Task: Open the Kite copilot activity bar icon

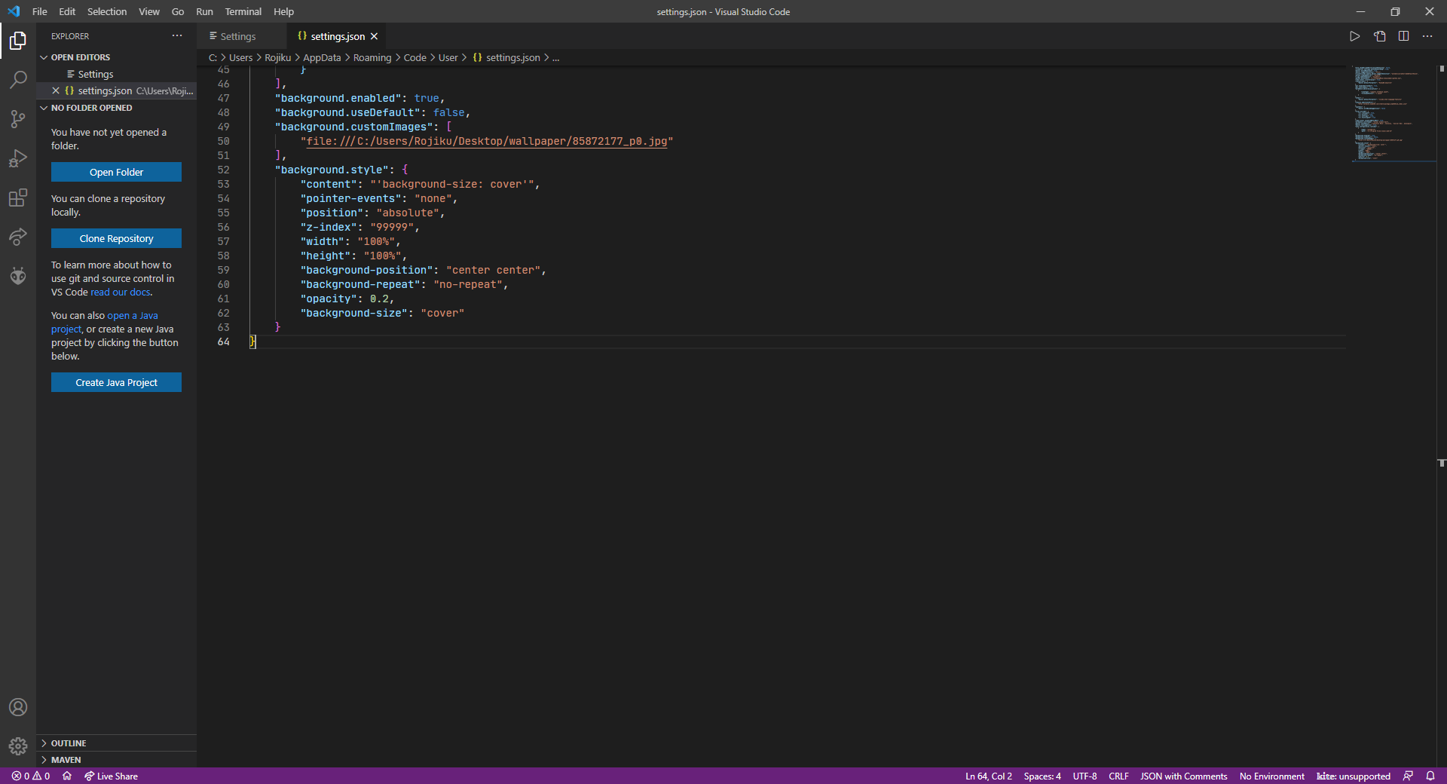Action: click(x=18, y=276)
